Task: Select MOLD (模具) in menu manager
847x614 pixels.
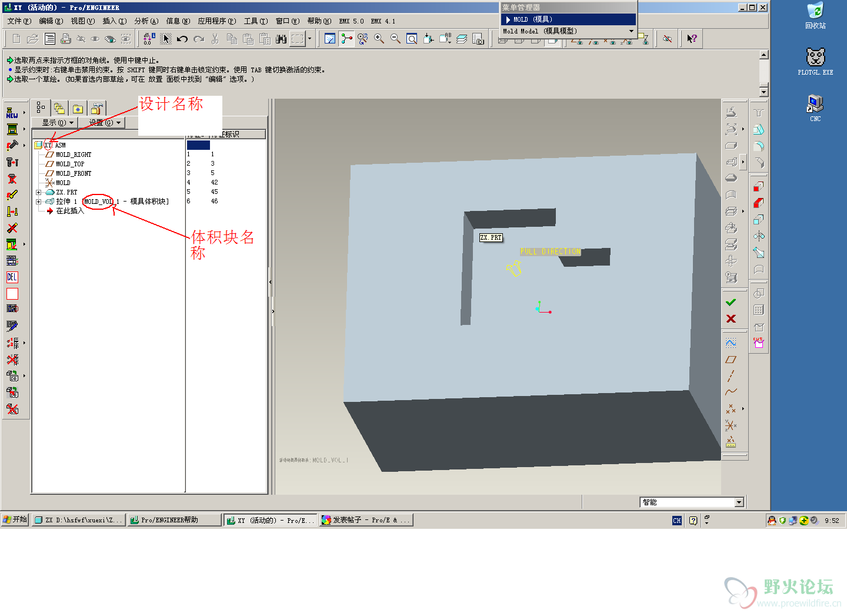Action: click(568, 19)
